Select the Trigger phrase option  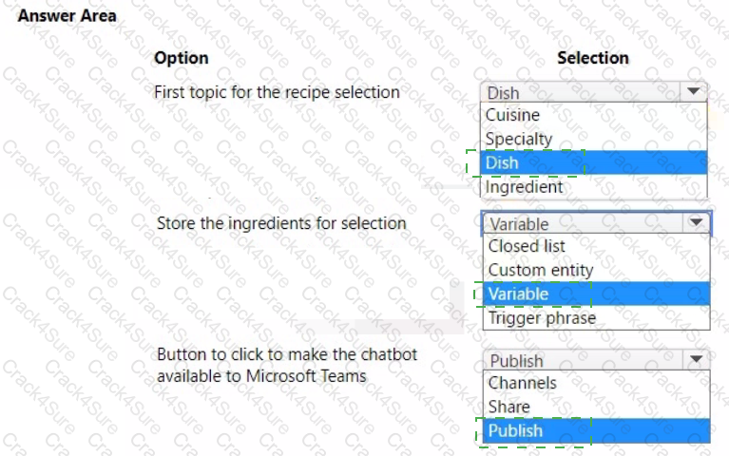(542, 317)
